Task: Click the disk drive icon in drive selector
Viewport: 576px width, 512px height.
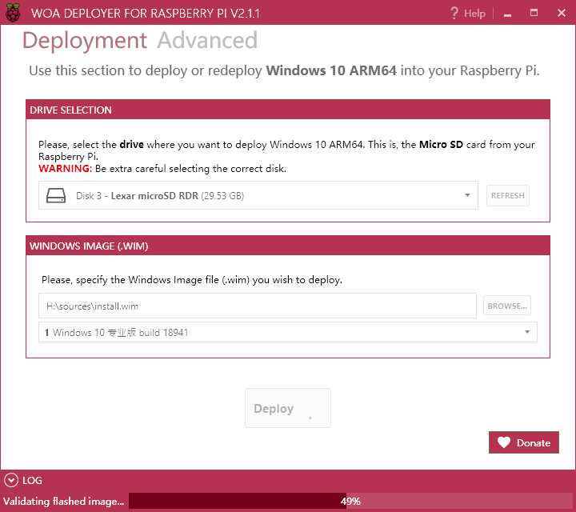Action: point(56,195)
